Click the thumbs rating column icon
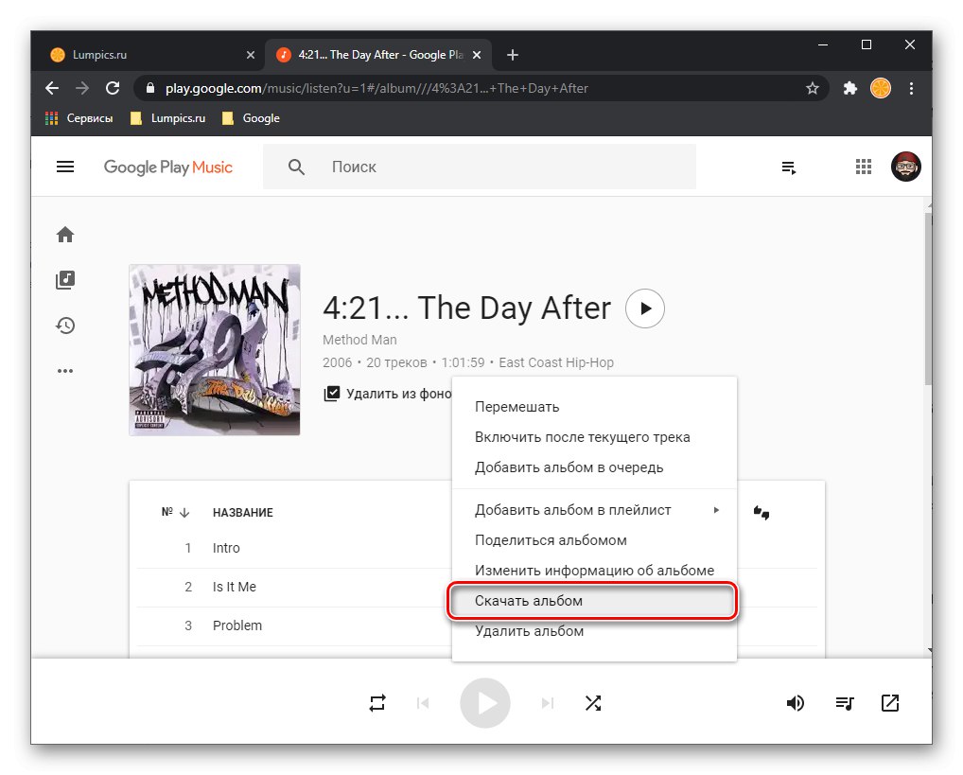 point(762,513)
